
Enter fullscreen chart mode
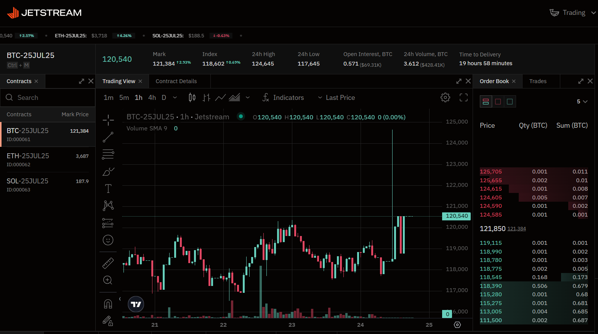pyautogui.click(x=463, y=98)
